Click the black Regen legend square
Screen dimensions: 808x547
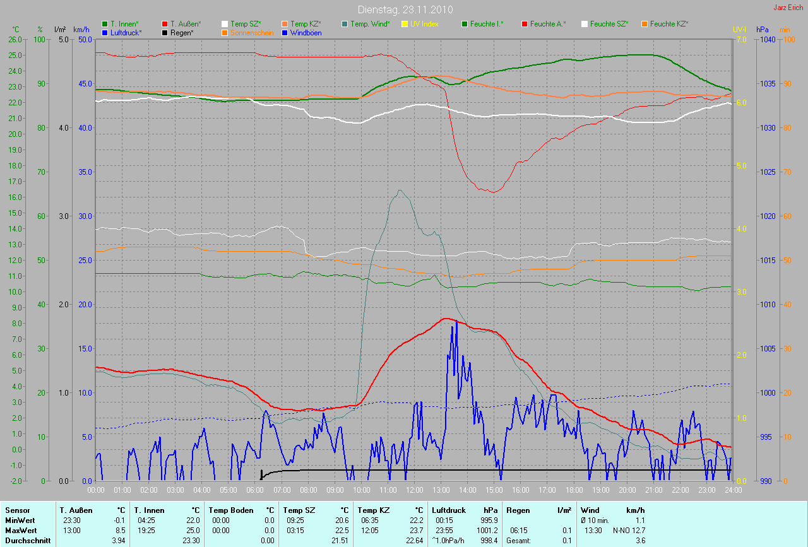[x=165, y=32]
